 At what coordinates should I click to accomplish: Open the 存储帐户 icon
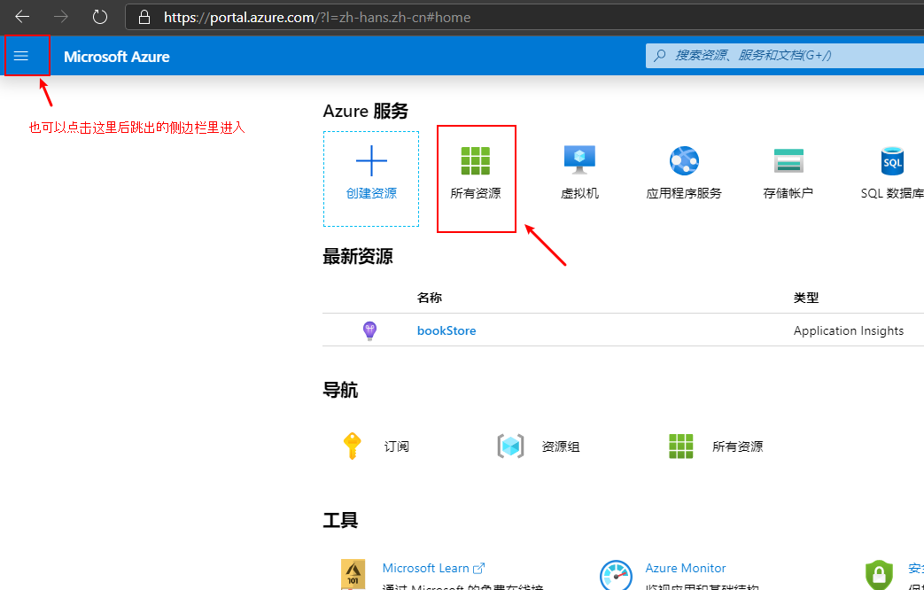click(x=788, y=160)
